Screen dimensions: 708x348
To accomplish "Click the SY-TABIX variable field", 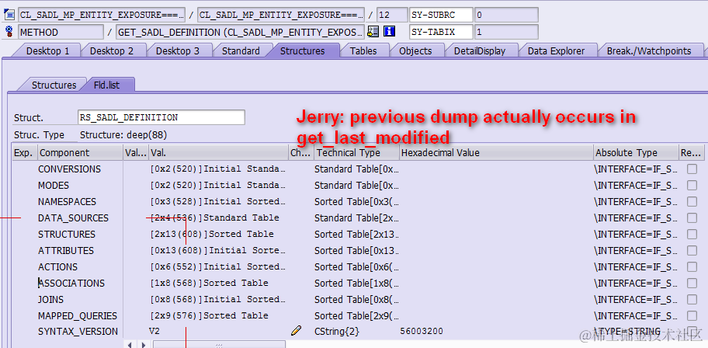I will 441,32.
